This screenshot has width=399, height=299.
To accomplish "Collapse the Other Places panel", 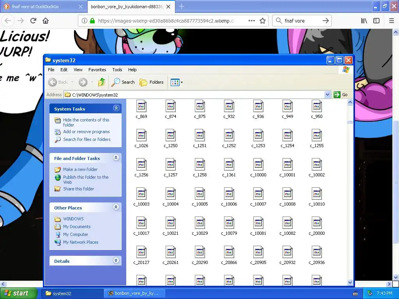I will tap(116, 207).
